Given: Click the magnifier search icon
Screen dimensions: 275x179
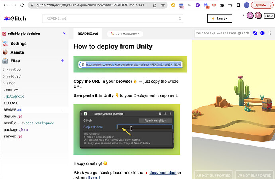Looking at the screenshot, I should tap(180, 18).
